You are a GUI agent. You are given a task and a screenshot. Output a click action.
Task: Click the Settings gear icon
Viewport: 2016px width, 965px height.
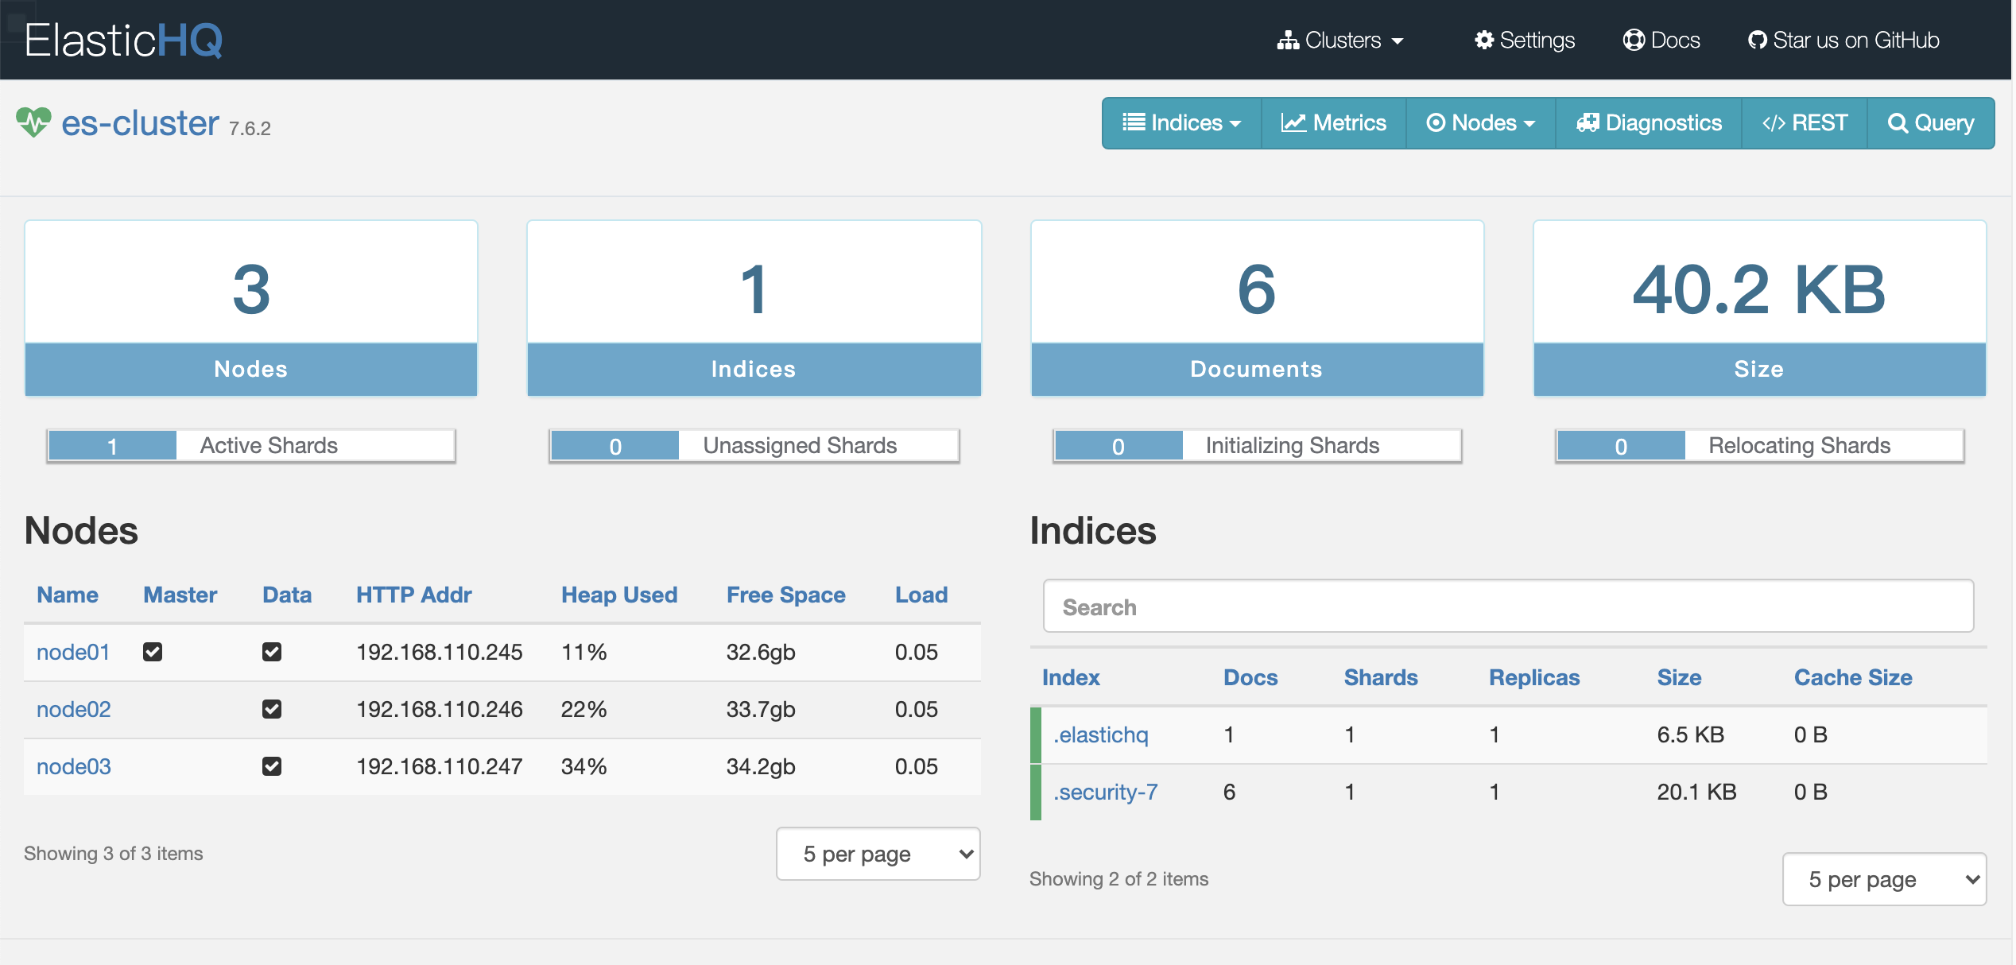1481,38
